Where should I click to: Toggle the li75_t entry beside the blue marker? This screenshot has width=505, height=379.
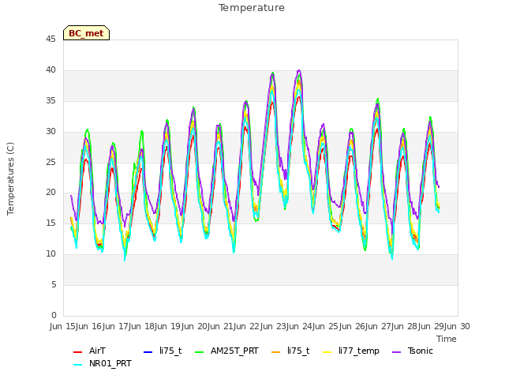170,351
